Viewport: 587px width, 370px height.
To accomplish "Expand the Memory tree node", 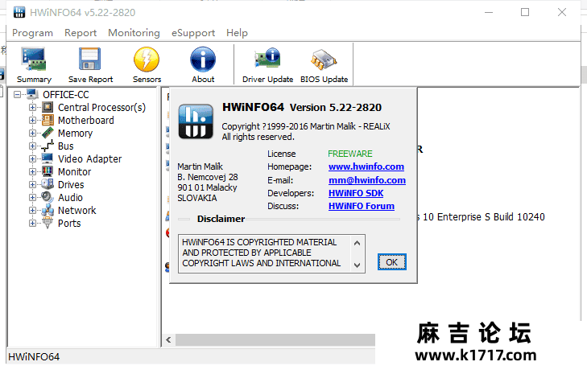I will click(32, 134).
